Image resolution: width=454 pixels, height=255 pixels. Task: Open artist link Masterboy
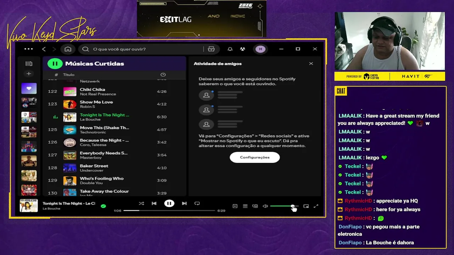pos(90,158)
